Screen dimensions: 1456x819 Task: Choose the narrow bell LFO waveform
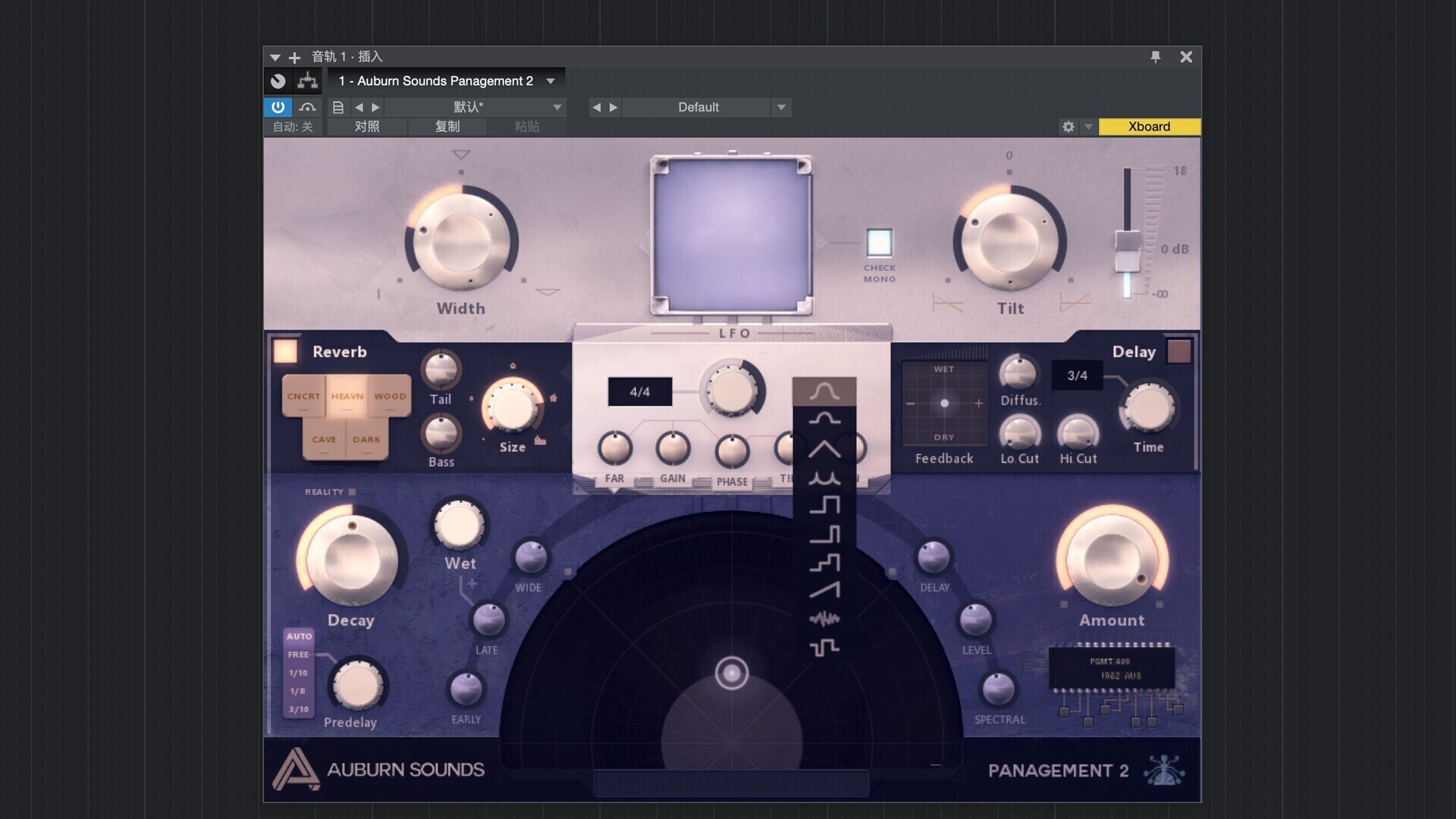824,419
